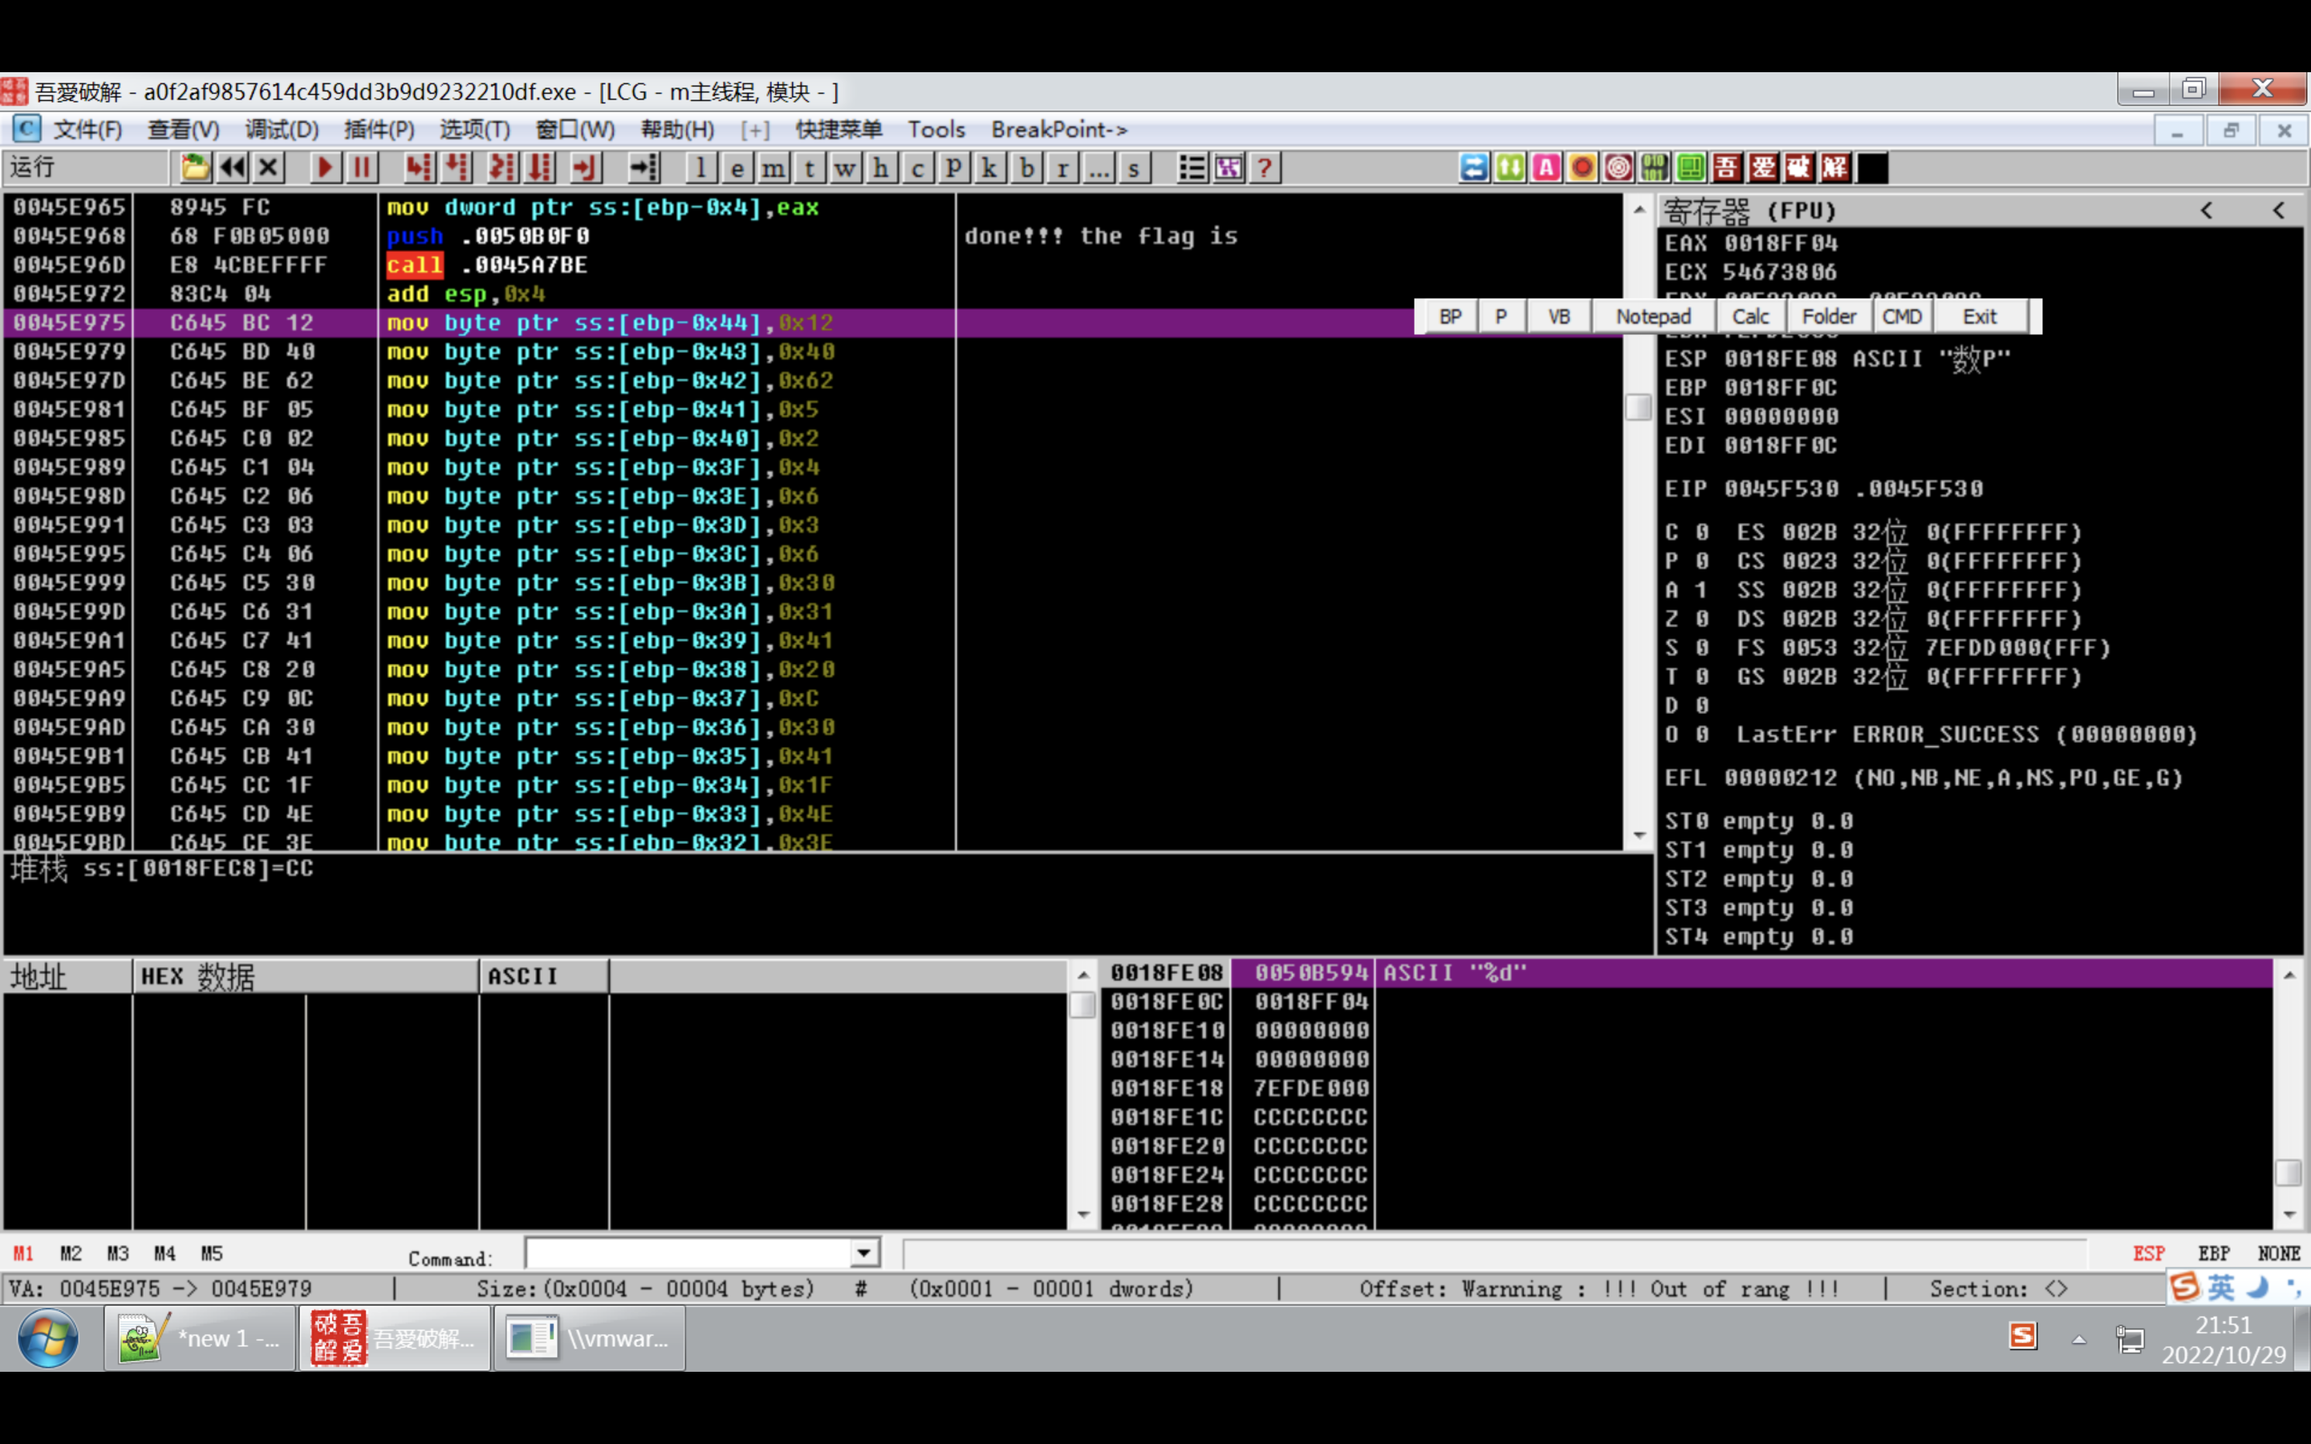Click the Step Into toolbar icon
This screenshot has height=1444, width=2311.
(x=418, y=168)
